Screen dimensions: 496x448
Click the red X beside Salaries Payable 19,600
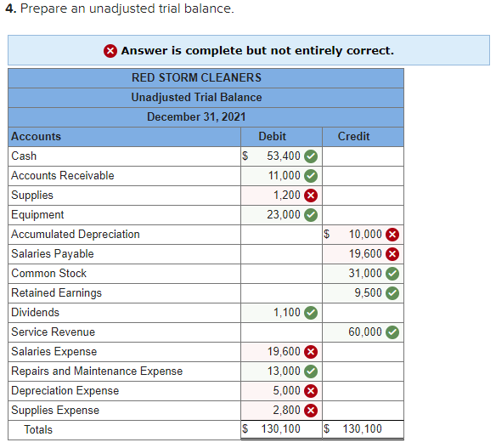coord(392,254)
